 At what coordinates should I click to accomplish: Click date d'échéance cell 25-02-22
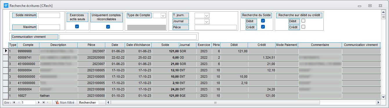138,57
